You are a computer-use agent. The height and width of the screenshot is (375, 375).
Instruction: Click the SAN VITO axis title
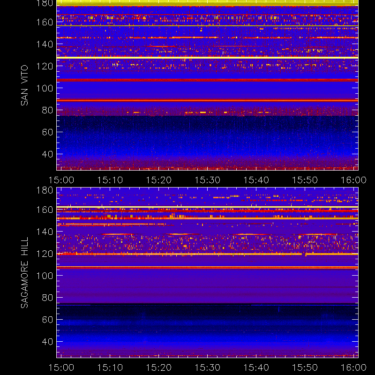pyautogui.click(x=24, y=85)
